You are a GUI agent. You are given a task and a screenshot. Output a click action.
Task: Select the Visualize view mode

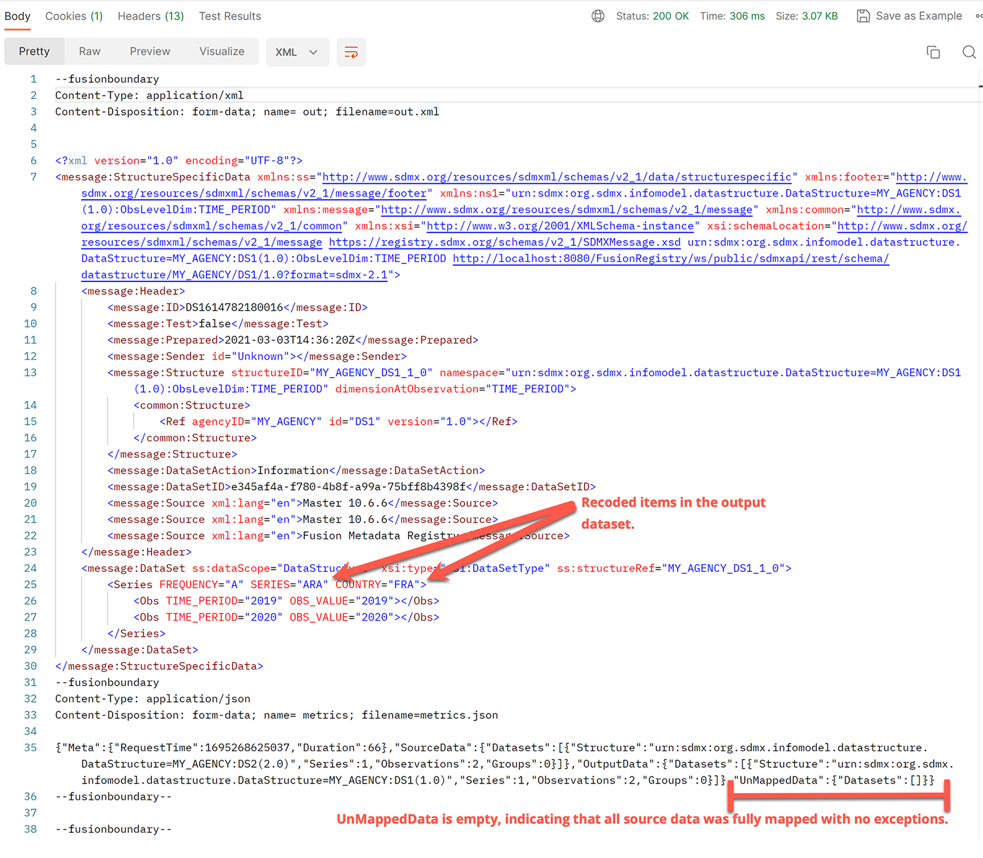222,51
